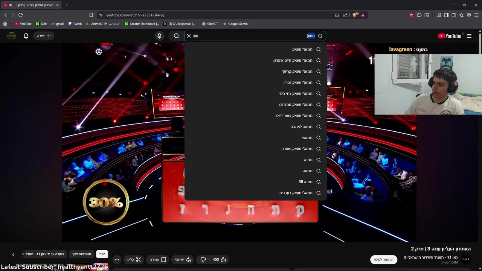Subscribe with הרשמה למינוי button
Screen dimensions: 482x271
click(x=384, y=259)
